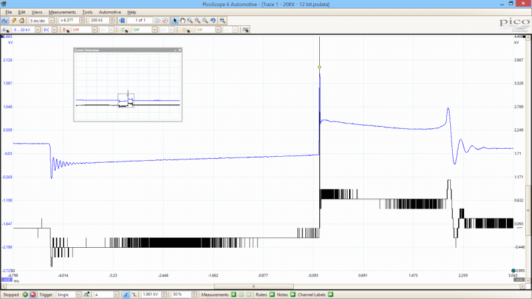
Task: Toggle the red stop capture button
Action: (x=33, y=294)
